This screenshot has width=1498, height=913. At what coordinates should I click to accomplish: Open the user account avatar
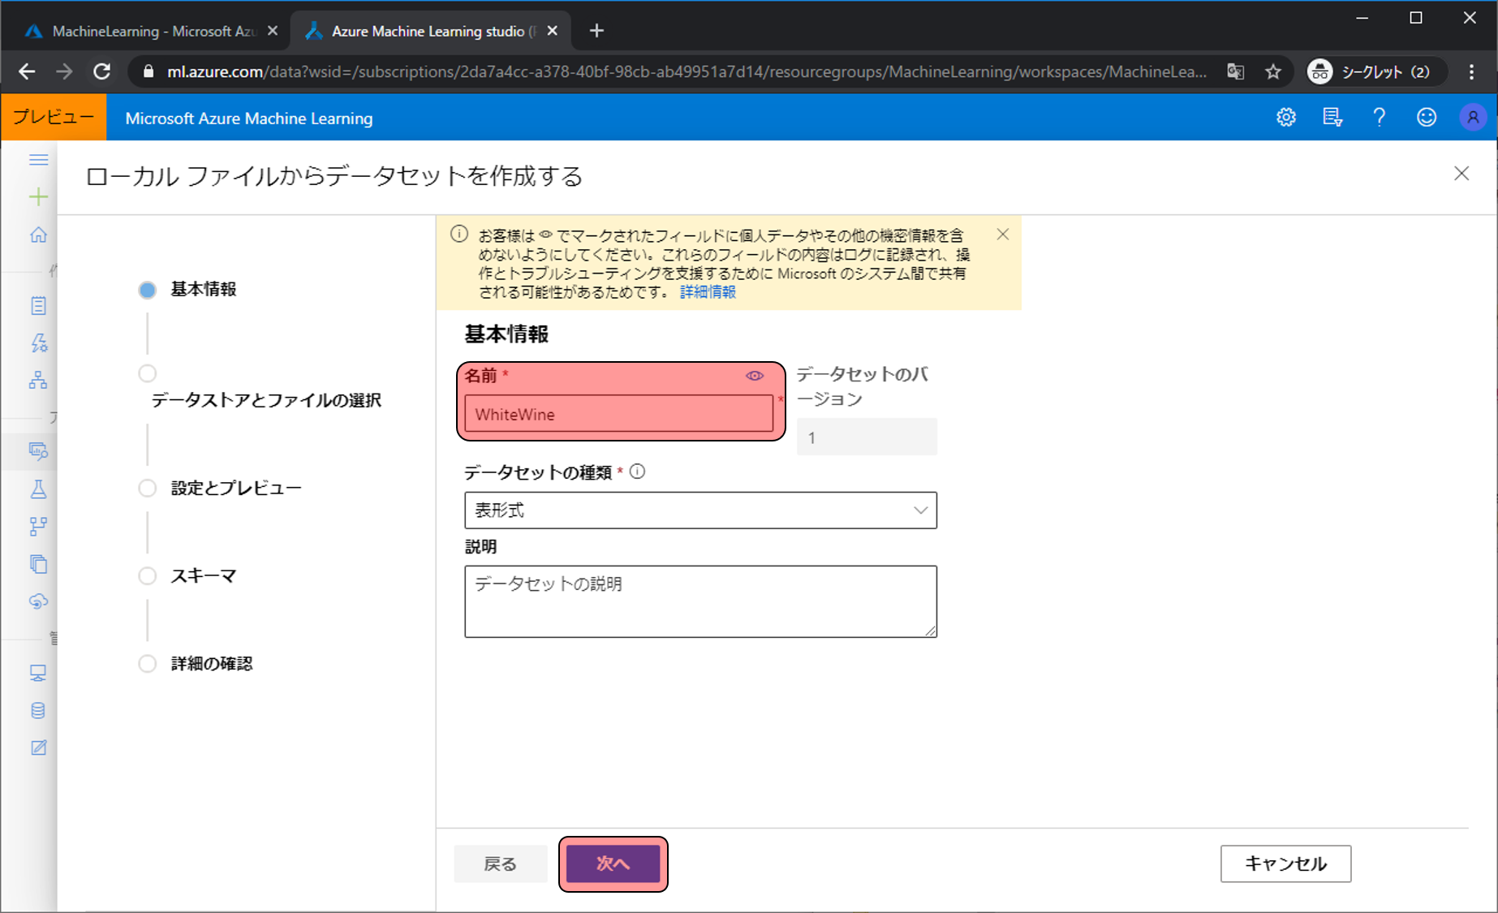pos(1472,118)
